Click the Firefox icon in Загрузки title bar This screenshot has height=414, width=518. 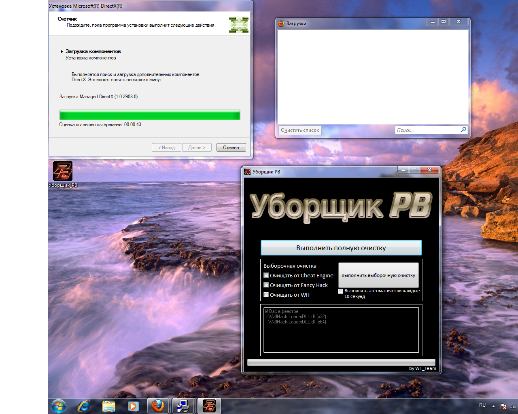coord(282,23)
